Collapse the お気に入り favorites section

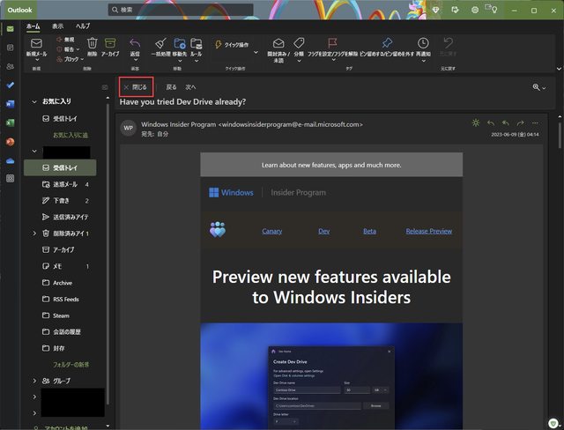(x=34, y=101)
